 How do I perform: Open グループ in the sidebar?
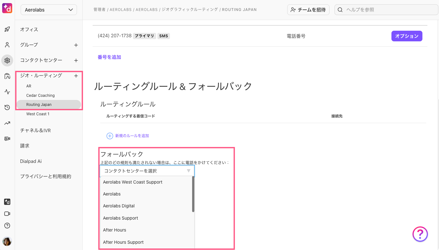coord(29,45)
